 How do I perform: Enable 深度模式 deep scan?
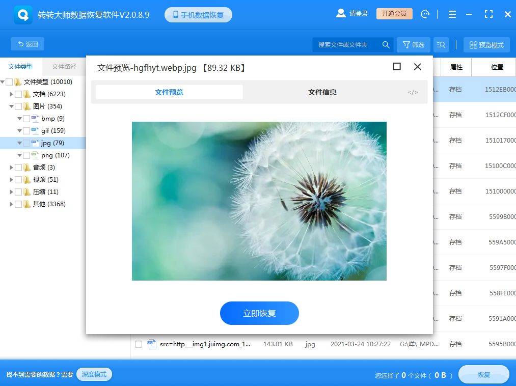(x=94, y=374)
